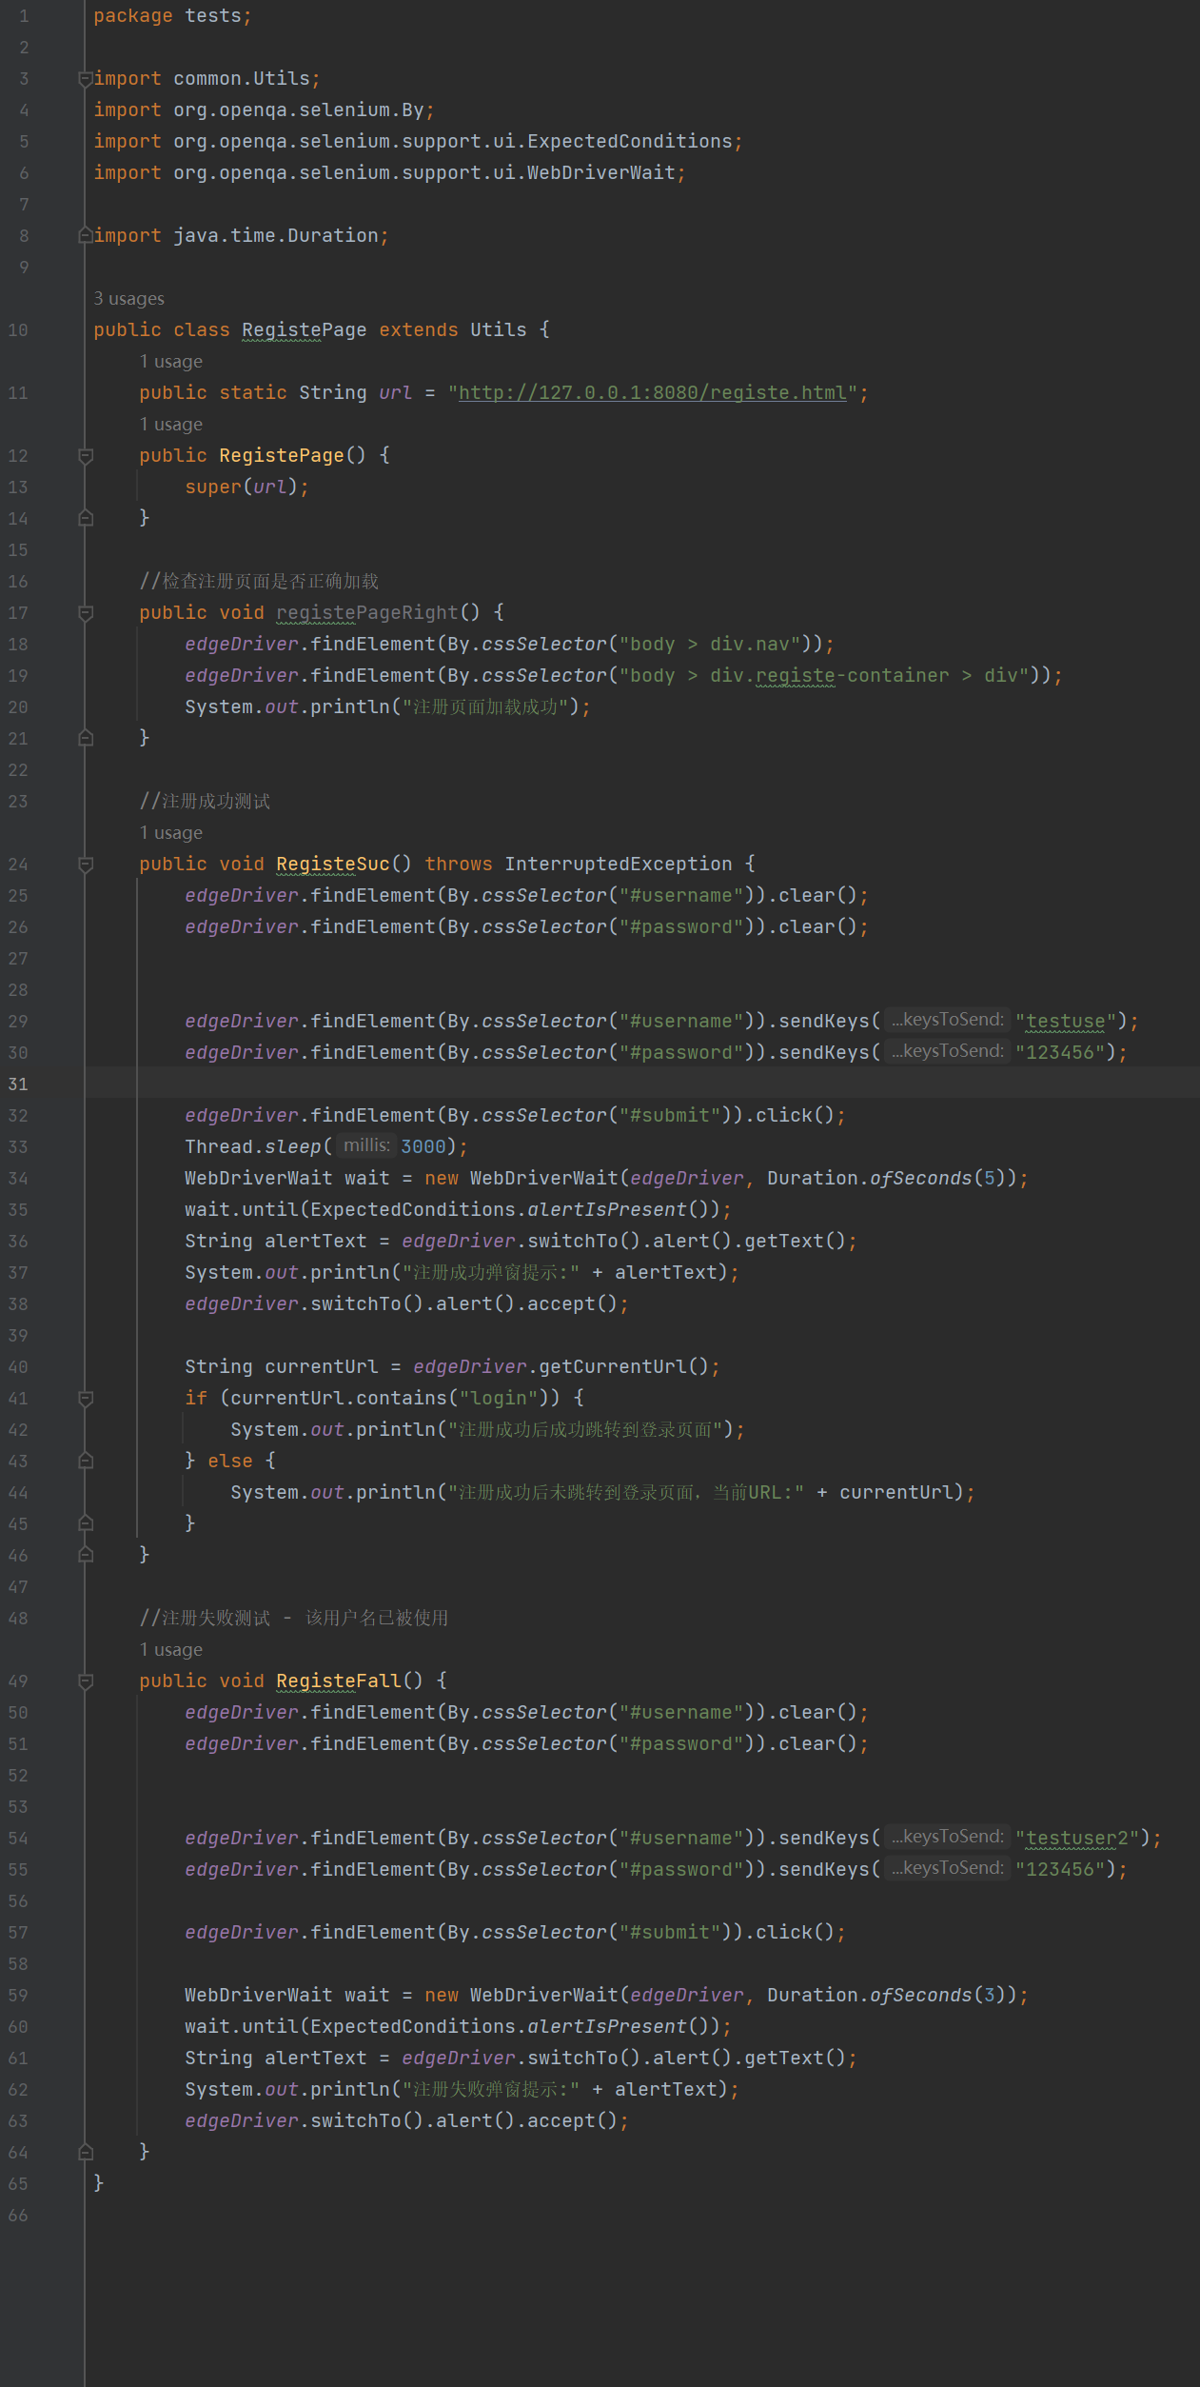This screenshot has height=2387, width=1200.
Task: Open the '1 usage' hint above RegisteFall
Action: (x=170, y=1650)
